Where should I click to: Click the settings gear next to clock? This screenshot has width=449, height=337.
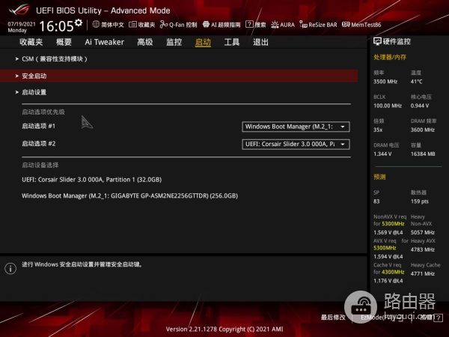(79, 22)
